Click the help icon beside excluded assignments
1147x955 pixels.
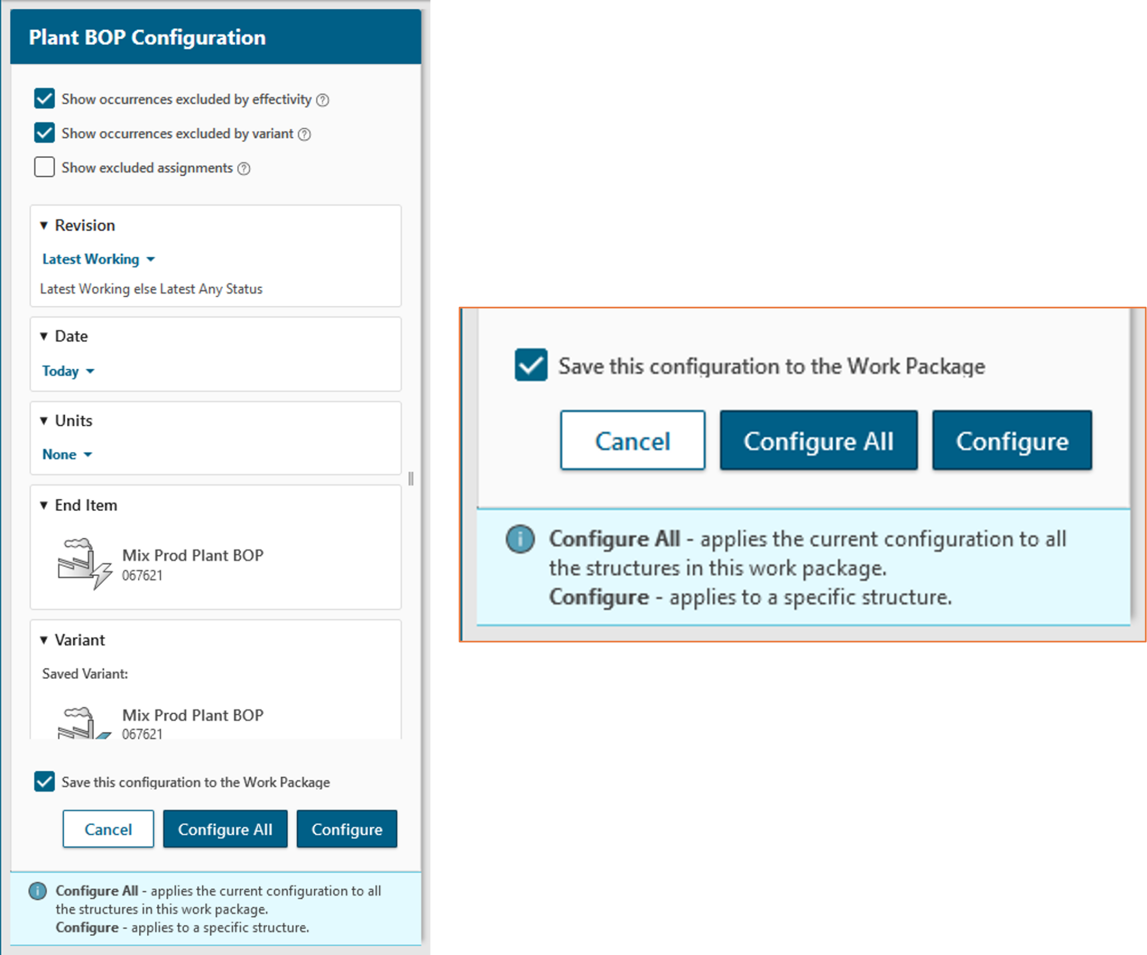pyautogui.click(x=243, y=167)
